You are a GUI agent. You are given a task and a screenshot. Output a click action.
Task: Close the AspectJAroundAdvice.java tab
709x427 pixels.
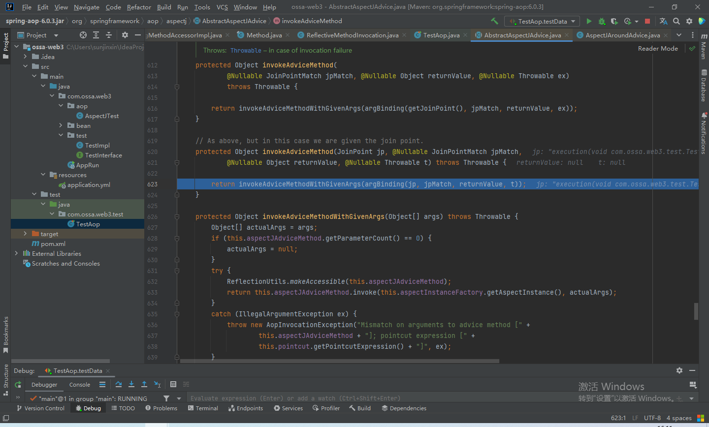point(666,35)
